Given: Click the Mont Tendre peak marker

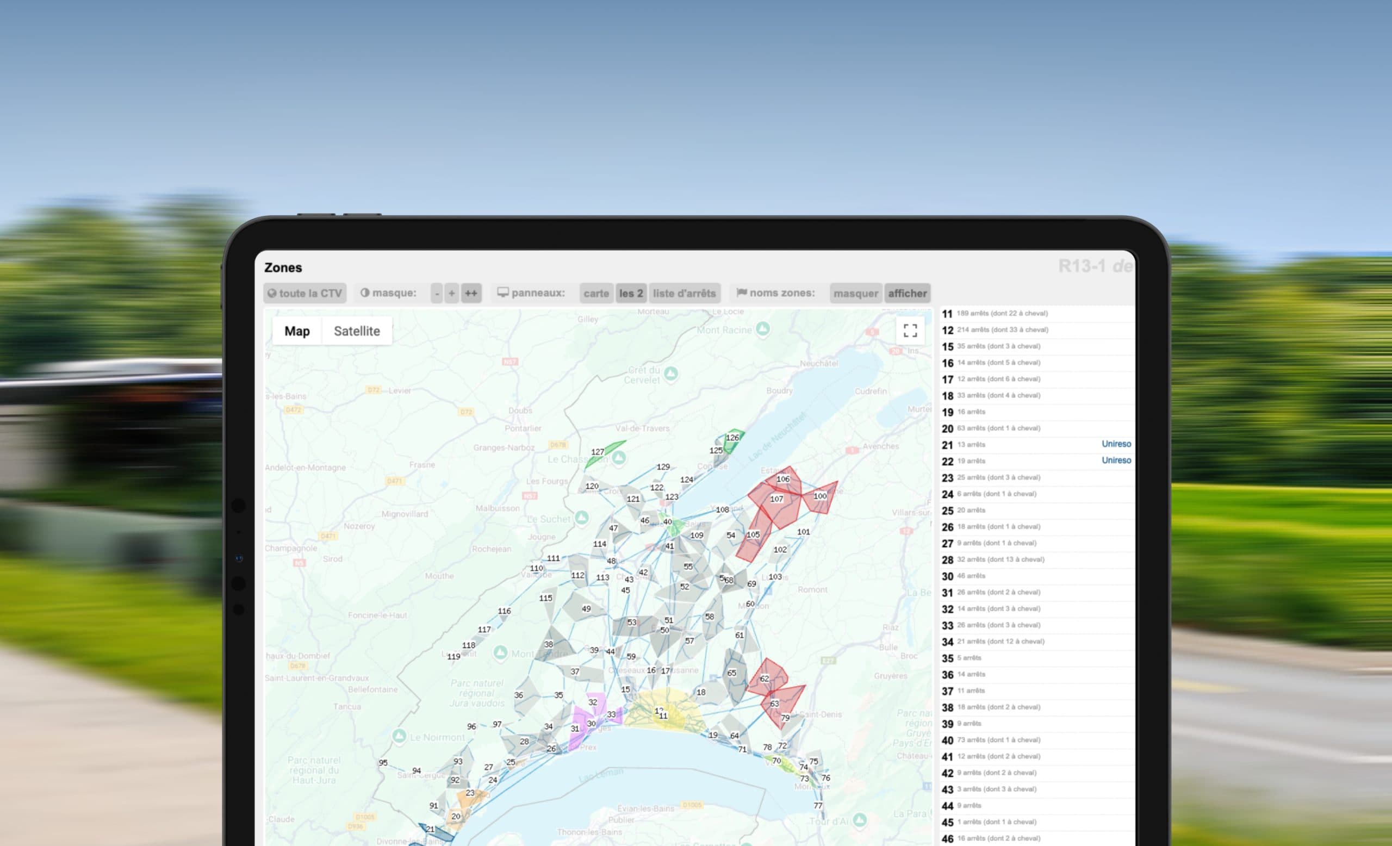Looking at the screenshot, I should (500, 653).
